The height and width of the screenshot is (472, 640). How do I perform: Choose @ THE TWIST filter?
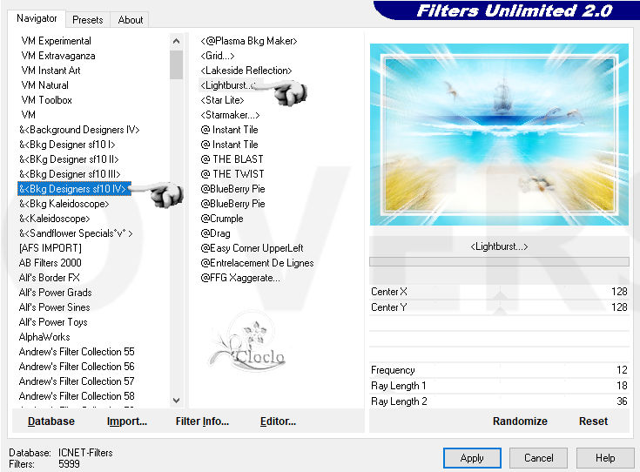coord(232,174)
